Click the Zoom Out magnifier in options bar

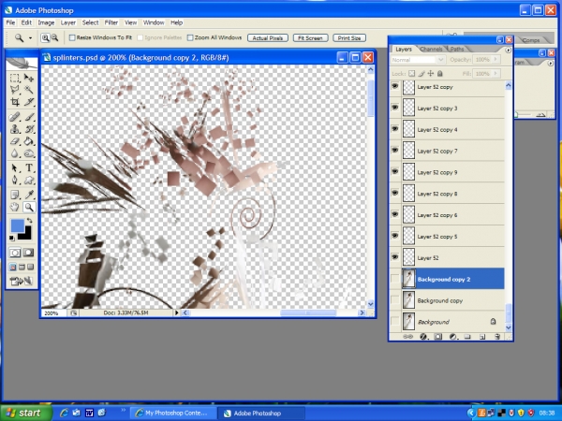pos(54,37)
